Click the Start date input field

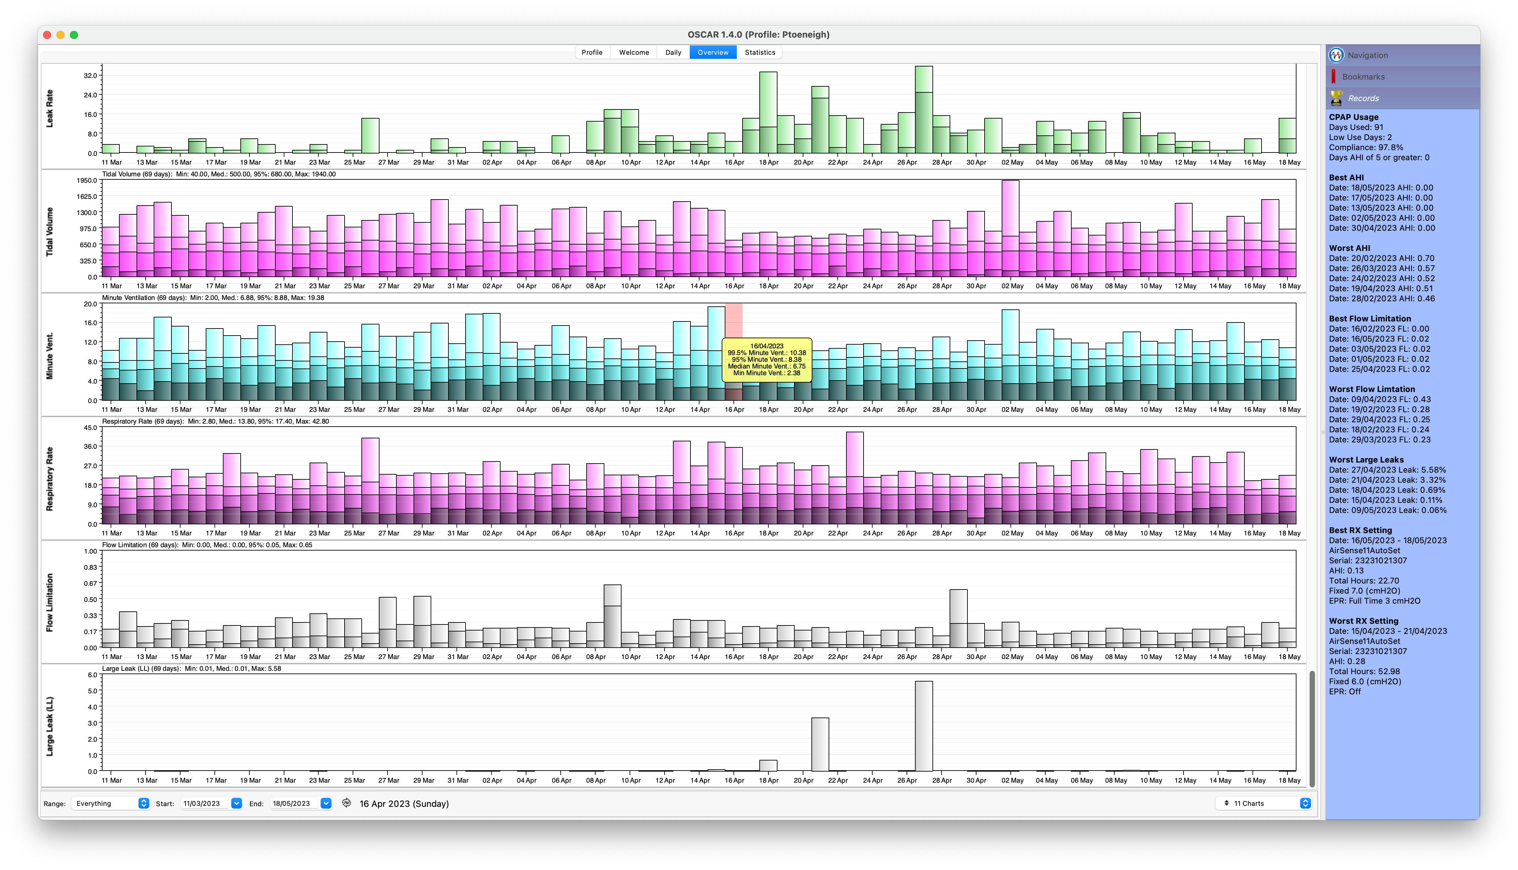(x=204, y=803)
